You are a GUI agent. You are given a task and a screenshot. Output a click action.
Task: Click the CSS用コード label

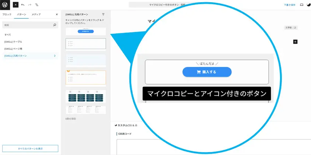tap(125, 134)
